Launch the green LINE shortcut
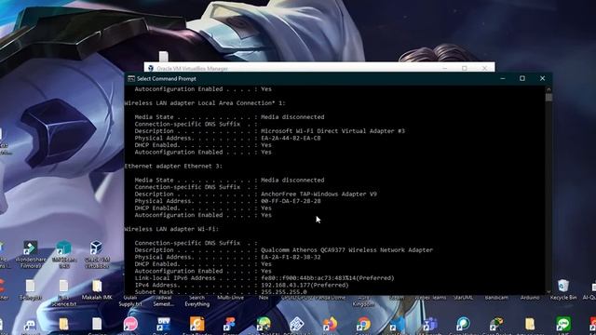 (x=562, y=325)
